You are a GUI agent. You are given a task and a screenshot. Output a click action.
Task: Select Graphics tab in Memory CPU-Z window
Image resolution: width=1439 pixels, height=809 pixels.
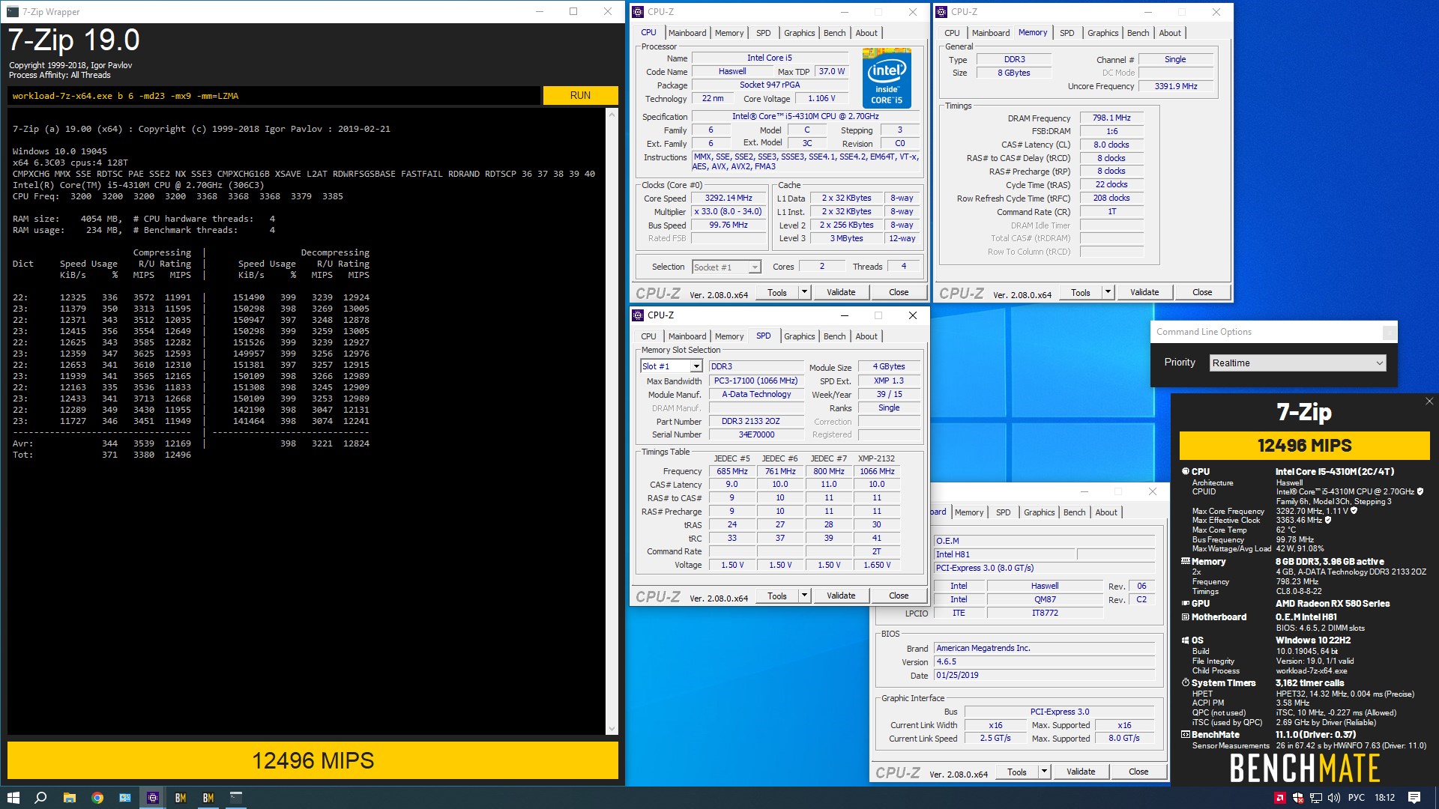(x=1102, y=33)
